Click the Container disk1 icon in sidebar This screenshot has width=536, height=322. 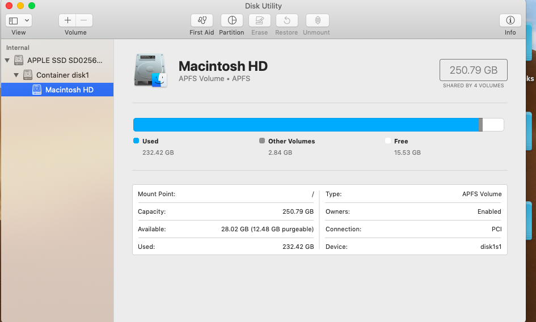click(28, 75)
